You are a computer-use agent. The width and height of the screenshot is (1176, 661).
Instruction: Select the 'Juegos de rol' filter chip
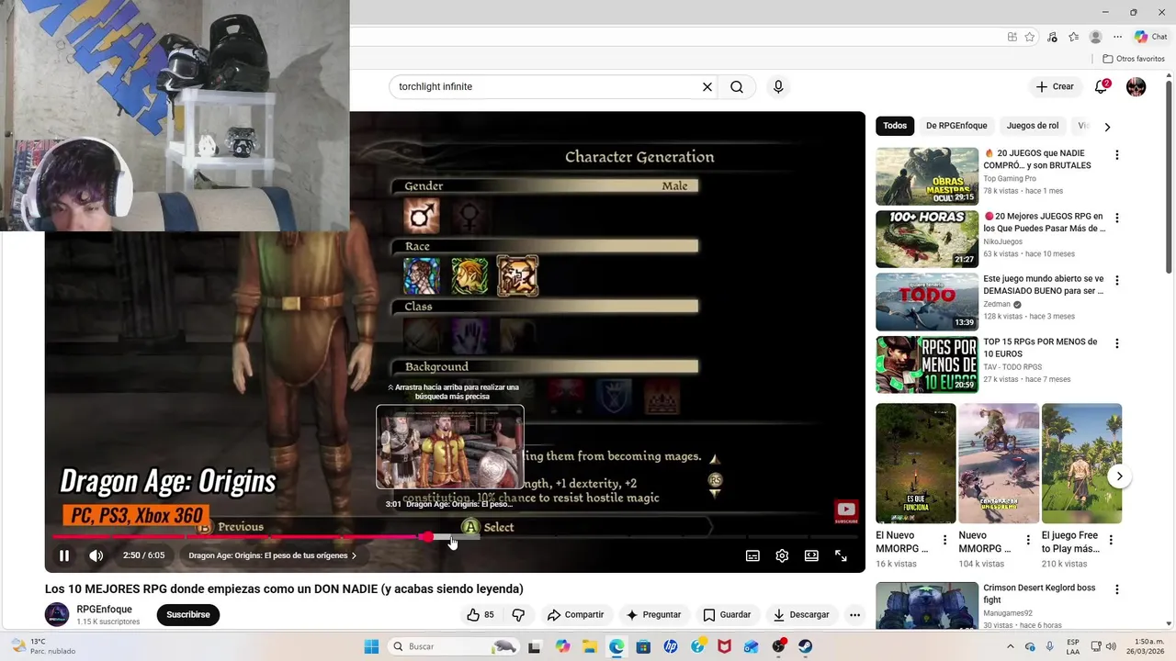tap(1033, 126)
